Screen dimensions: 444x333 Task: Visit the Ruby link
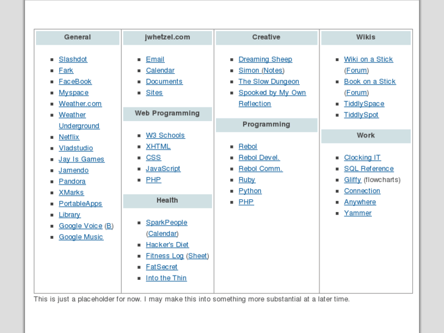247,180
